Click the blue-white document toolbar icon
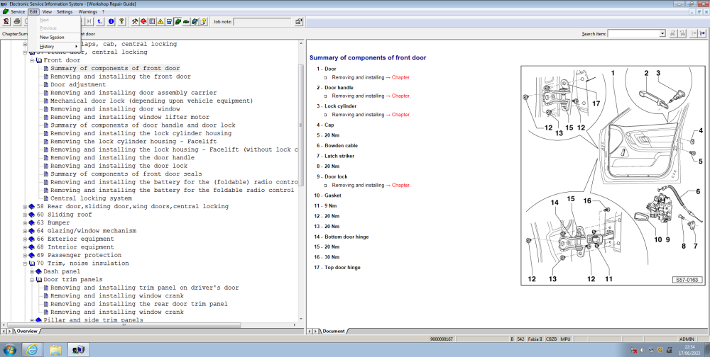Image resolution: width=710 pixels, height=357 pixels. click(152, 21)
